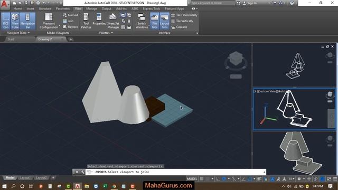Open the annotation scale 1:1 dropdown
This screenshot has height=190, width=338.
(x=291, y=179)
